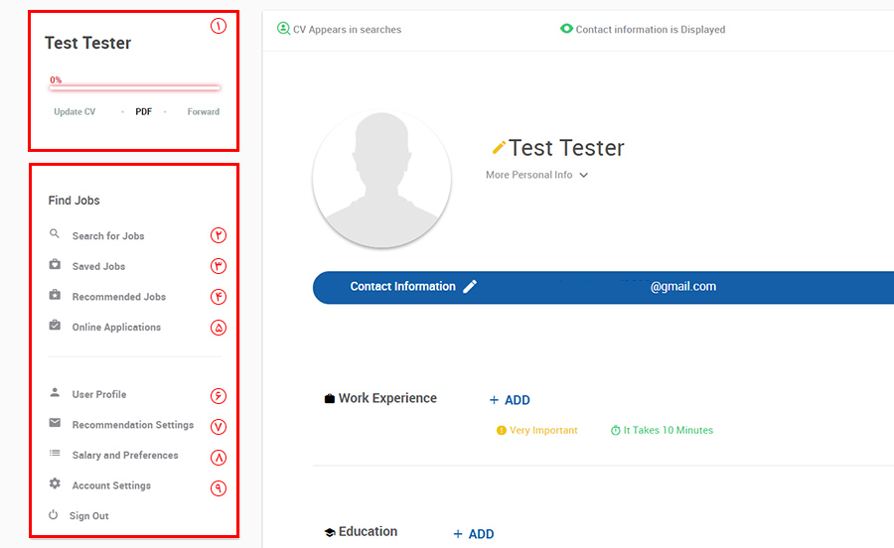Click the Online Applications checkmark briefcase icon

click(x=55, y=326)
